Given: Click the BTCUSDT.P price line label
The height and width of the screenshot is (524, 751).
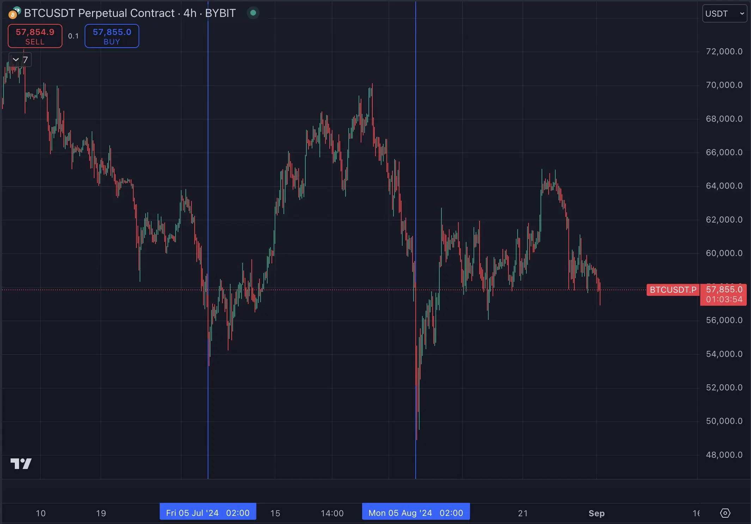Looking at the screenshot, I should pyautogui.click(x=673, y=290).
